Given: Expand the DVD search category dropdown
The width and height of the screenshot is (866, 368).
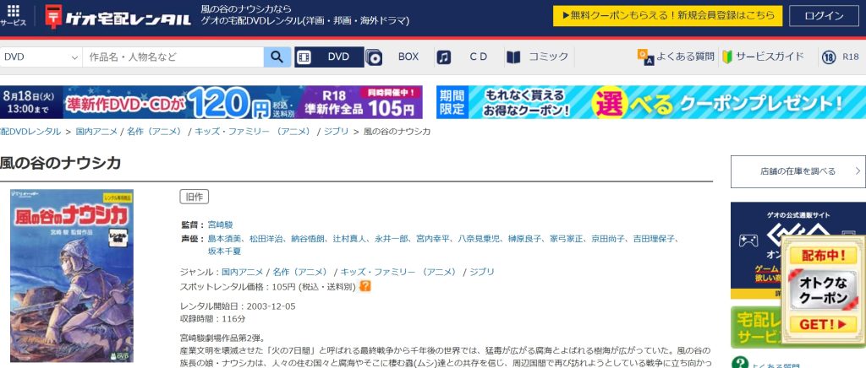Looking at the screenshot, I should point(41,57).
